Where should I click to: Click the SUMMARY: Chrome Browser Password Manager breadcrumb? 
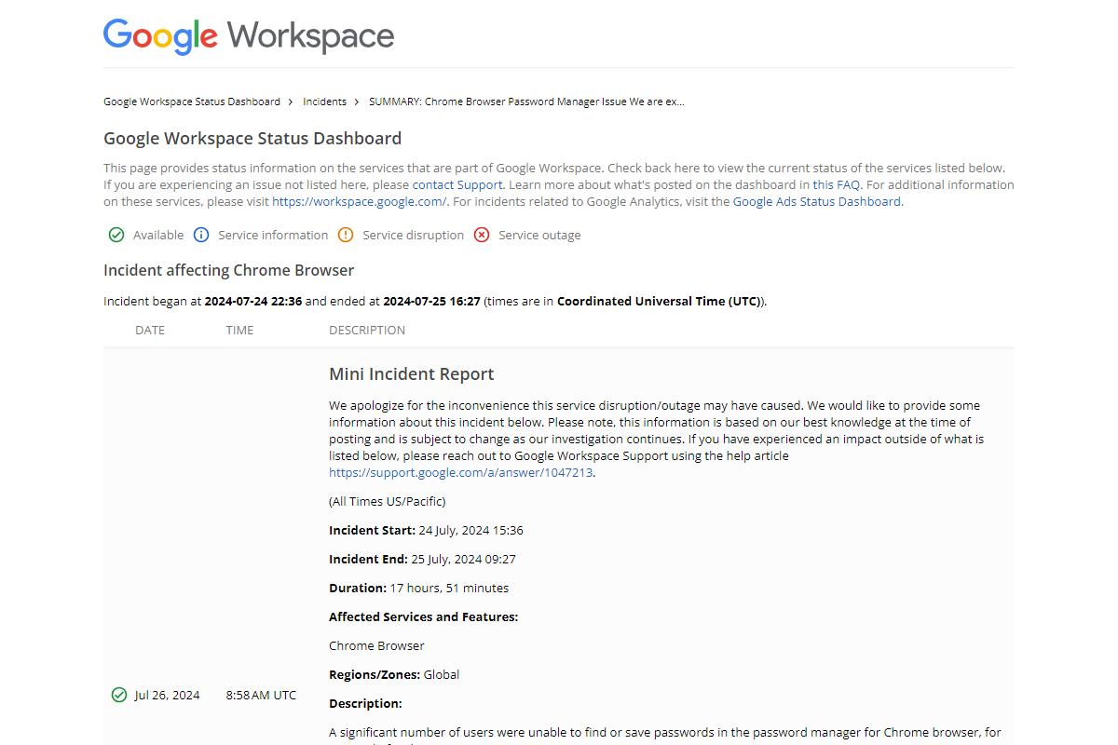[x=526, y=102]
